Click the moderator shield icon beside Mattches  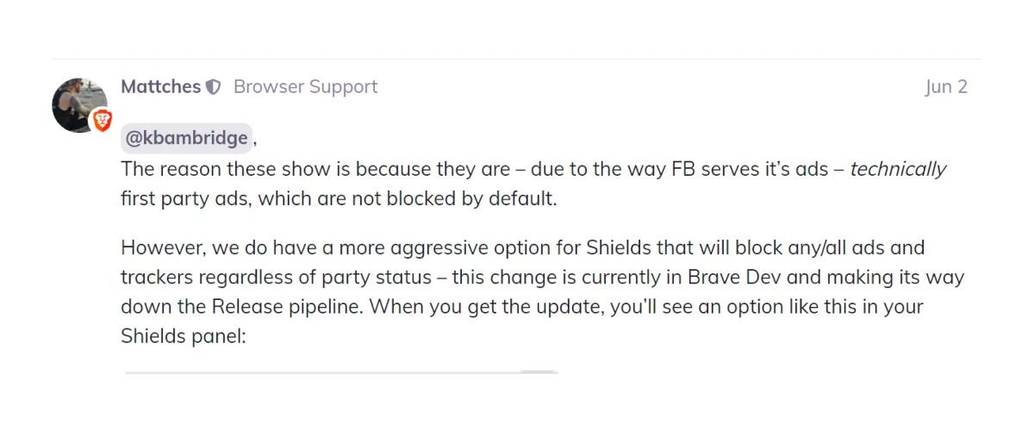point(214,87)
